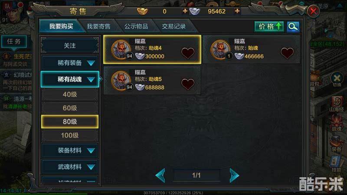This screenshot has width=347, height=195.
Task: Collapse the 稀有战魂 category
Action: [x=70, y=79]
